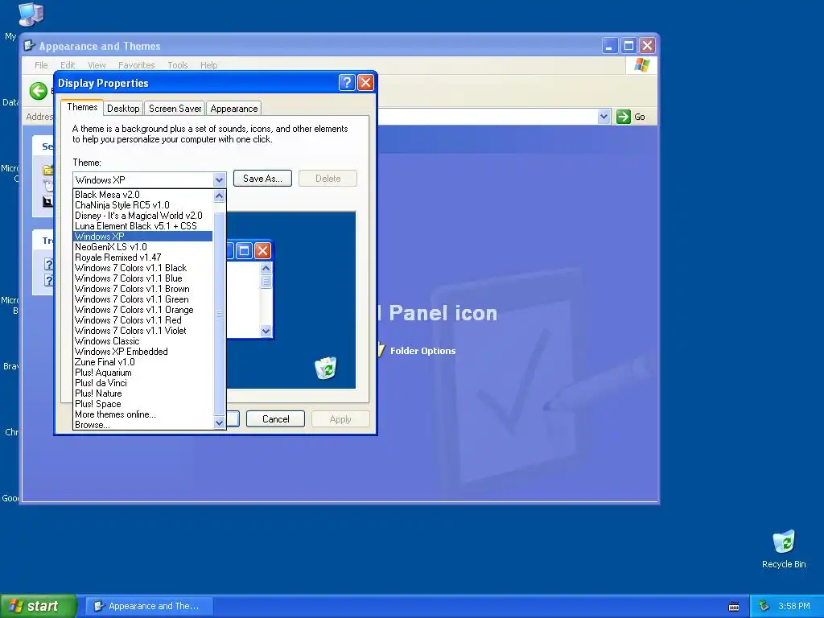Click Recycle Bin icon in theme preview
The height and width of the screenshot is (618, 824).
[326, 368]
